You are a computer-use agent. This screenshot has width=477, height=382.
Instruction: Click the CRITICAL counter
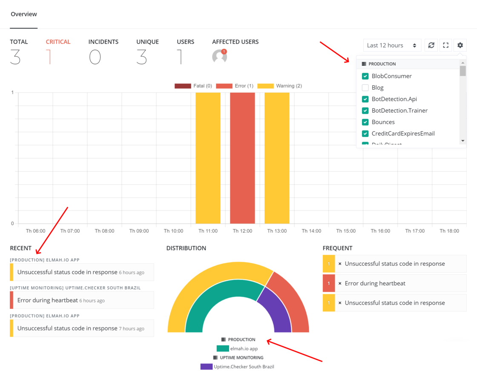coord(58,52)
